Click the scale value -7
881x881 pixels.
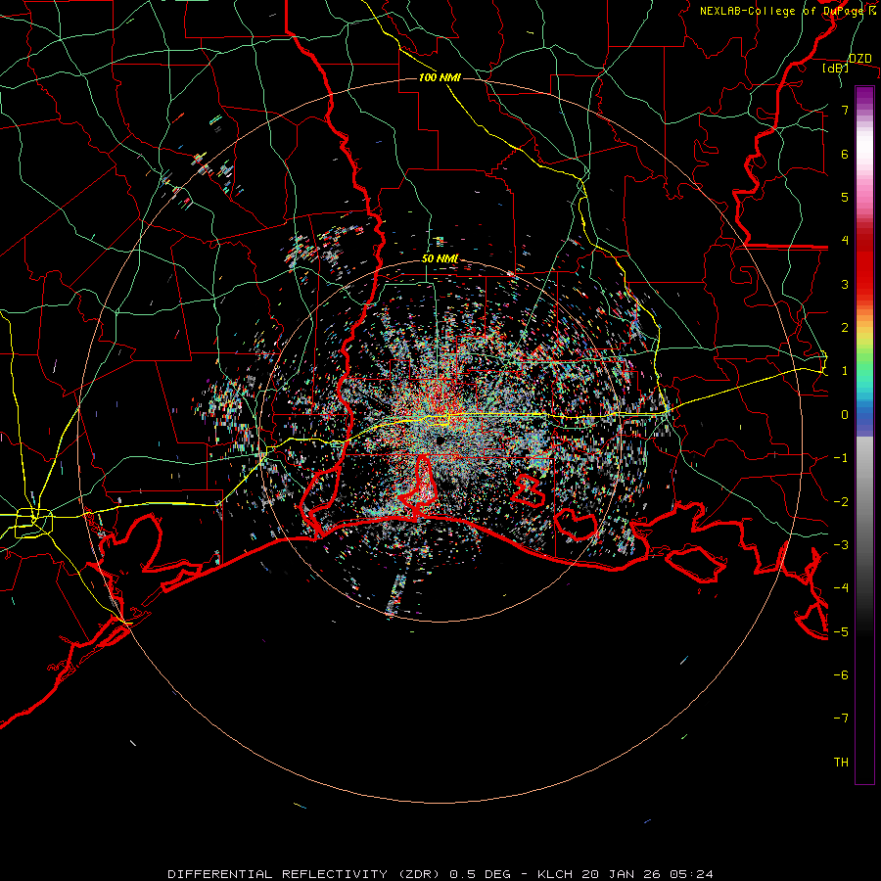click(841, 719)
